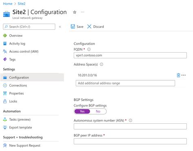Focus the Autonomous system number field
Screen dimensions: 193x151
pos(130,127)
